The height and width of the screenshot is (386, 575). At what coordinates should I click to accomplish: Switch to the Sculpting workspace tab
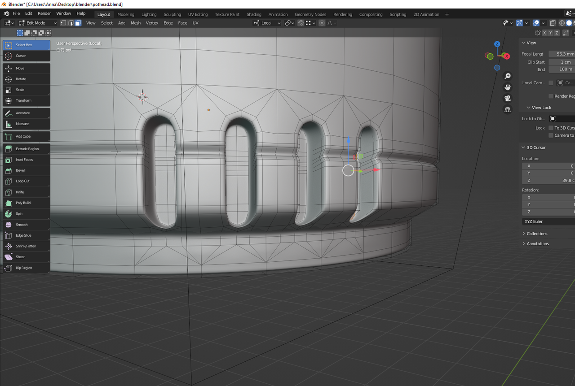tap(172, 14)
